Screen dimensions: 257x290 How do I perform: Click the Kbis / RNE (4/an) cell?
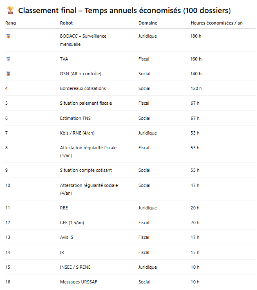coord(77,133)
